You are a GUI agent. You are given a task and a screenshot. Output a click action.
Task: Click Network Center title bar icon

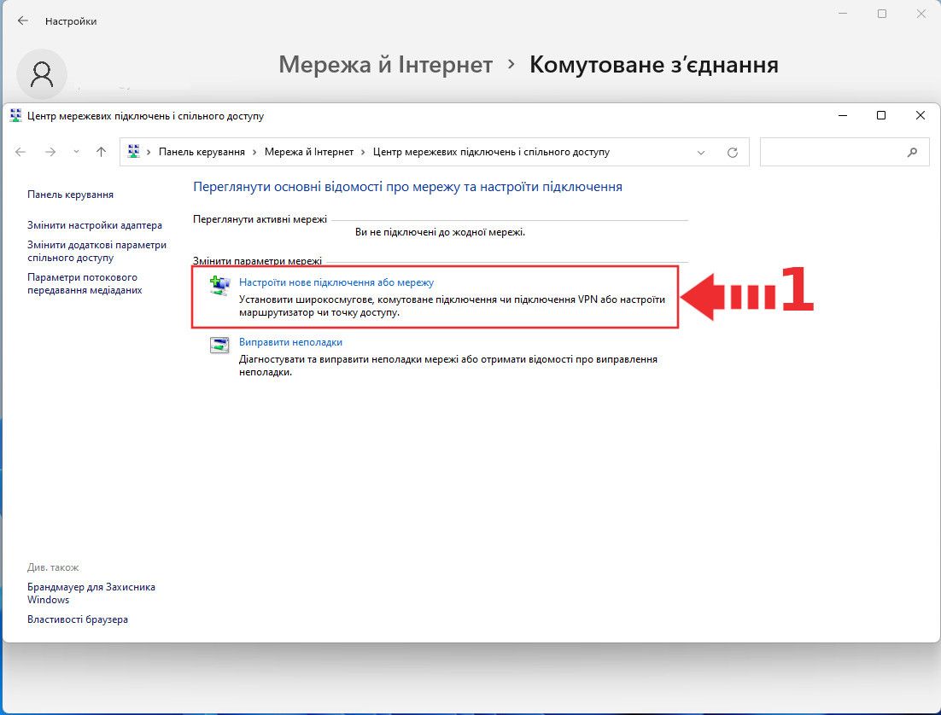point(15,116)
